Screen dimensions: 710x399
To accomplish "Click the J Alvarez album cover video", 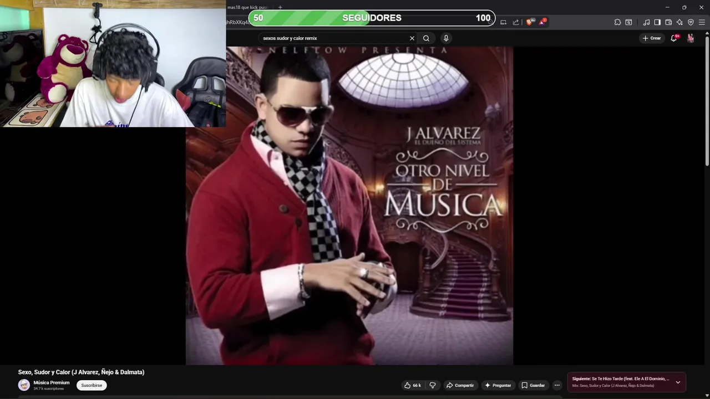I will point(349,206).
